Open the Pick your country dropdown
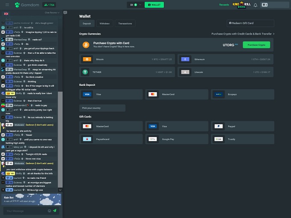291x218 pixels. pyautogui.click(x=102, y=108)
